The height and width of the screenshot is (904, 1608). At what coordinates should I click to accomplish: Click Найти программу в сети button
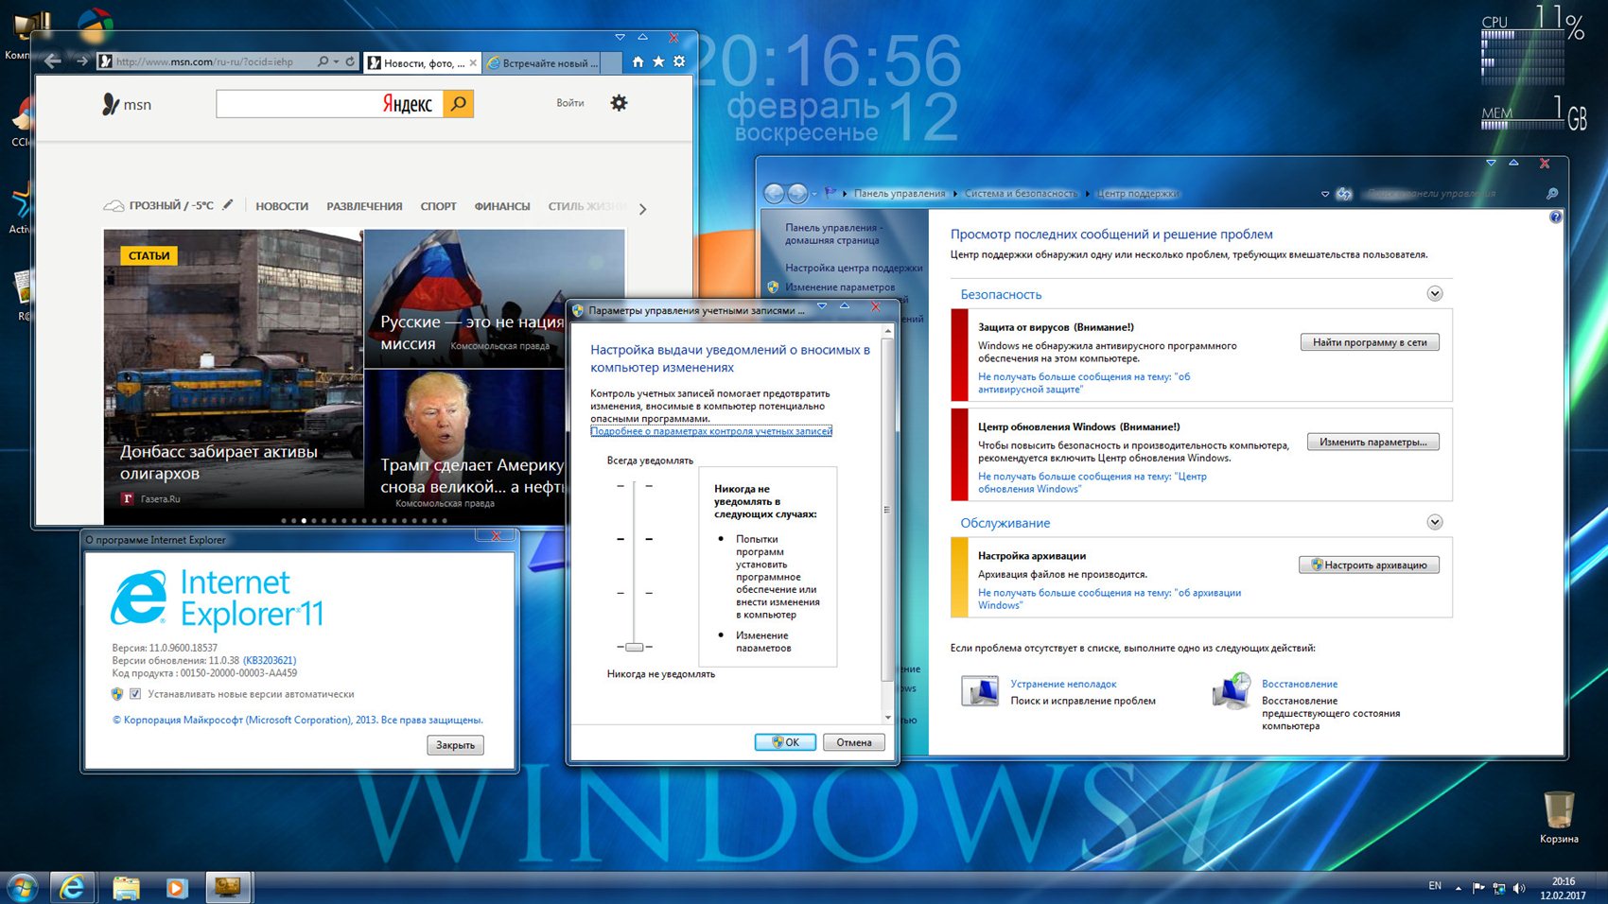click(1370, 342)
